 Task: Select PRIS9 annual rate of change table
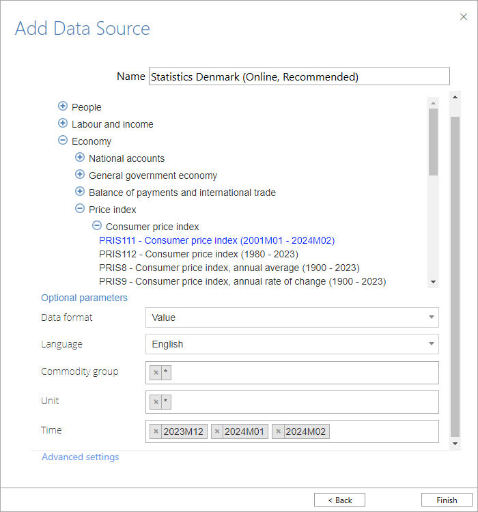pos(242,281)
